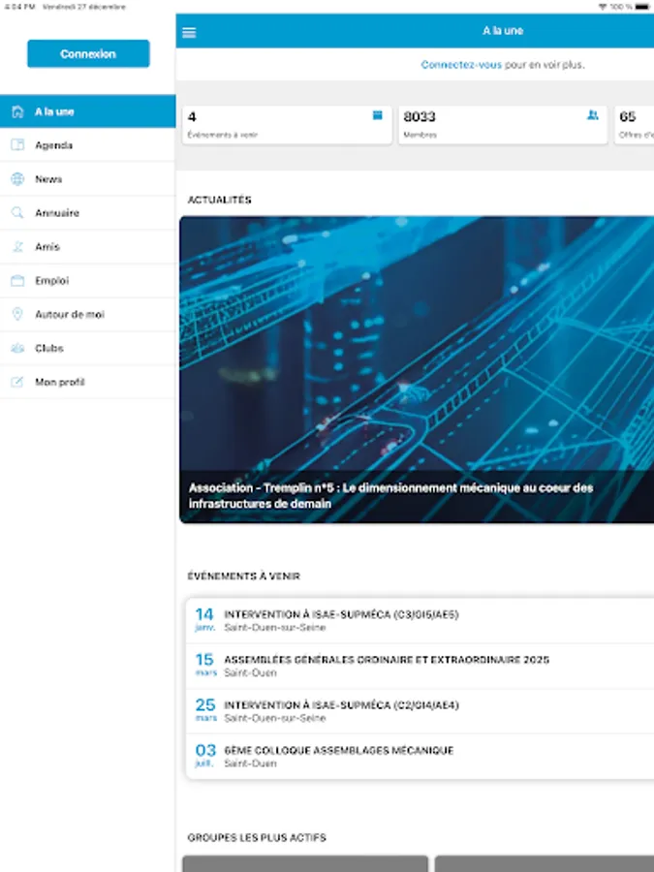
Task: Open 25 mars Intervention ISAE-Supméca event
Action: click(420, 711)
